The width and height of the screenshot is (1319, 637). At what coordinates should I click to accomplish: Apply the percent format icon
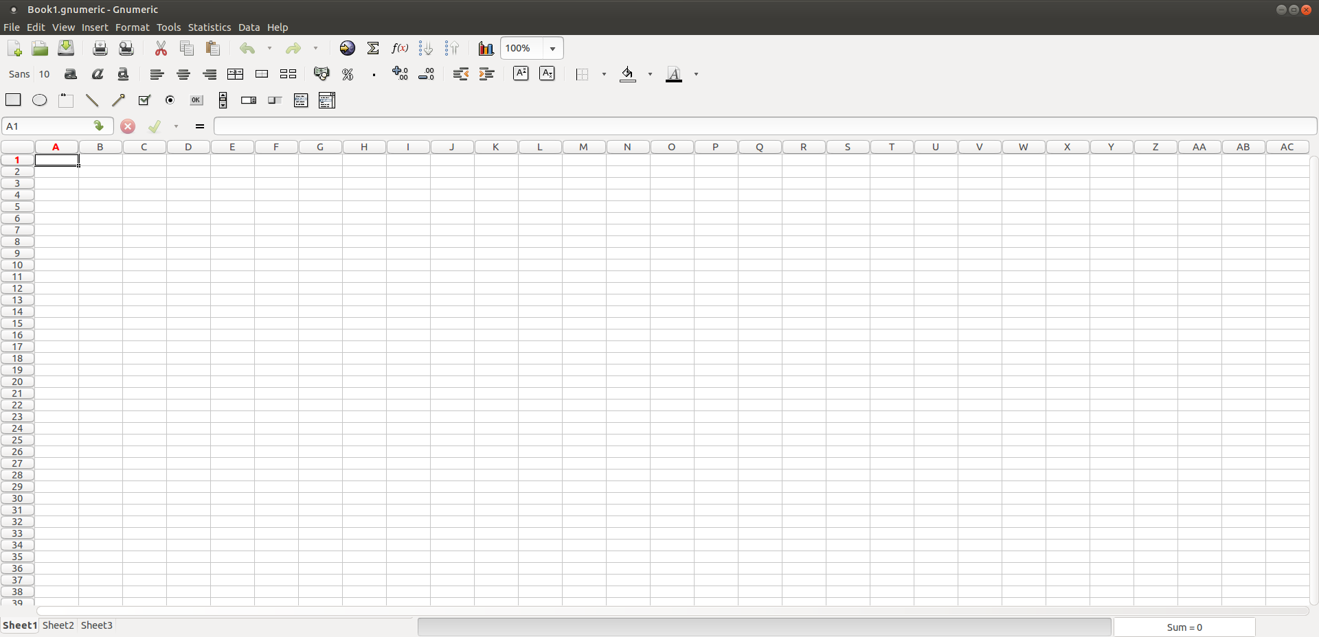[x=348, y=74]
